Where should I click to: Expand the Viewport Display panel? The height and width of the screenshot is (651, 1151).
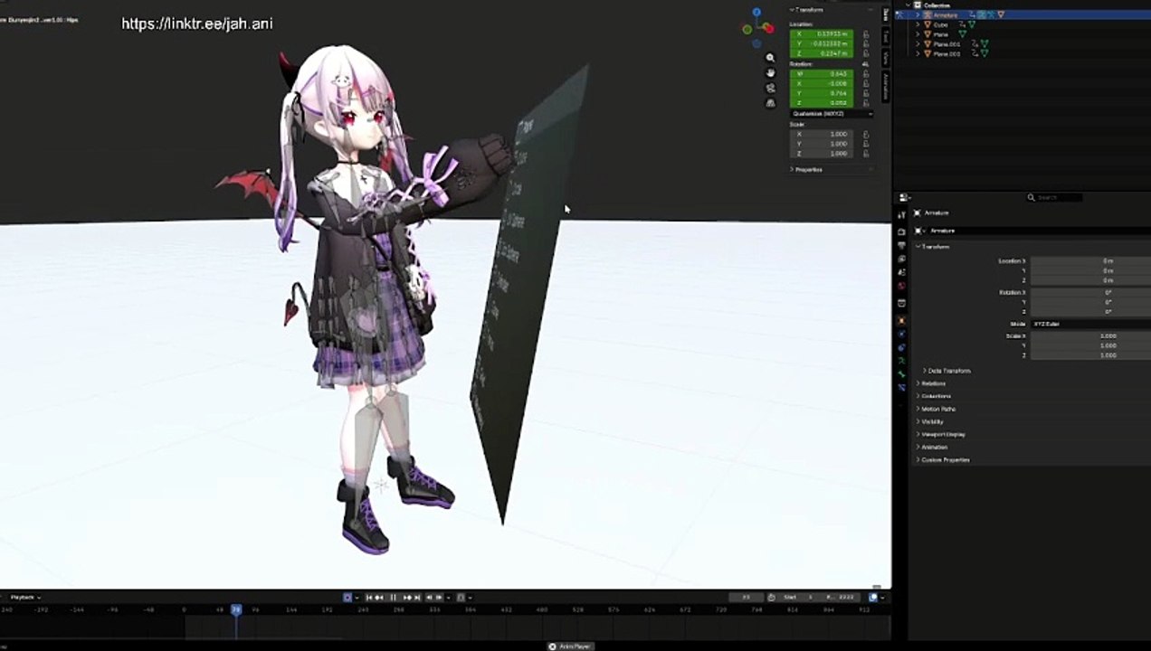[x=941, y=434]
